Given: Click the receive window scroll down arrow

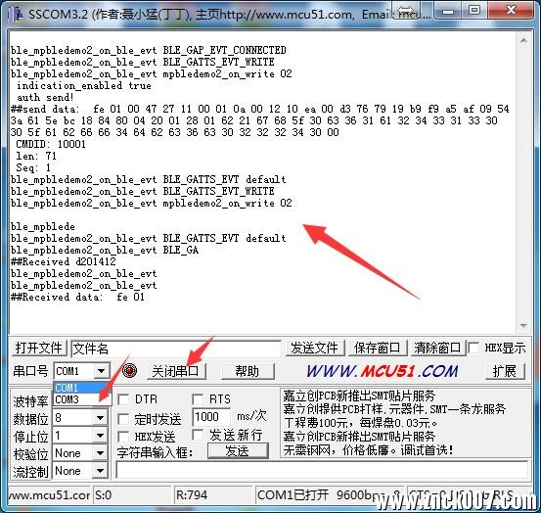Looking at the screenshot, I should tap(523, 326).
